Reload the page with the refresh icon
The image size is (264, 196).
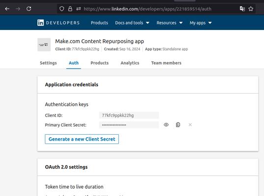tap(29, 9)
